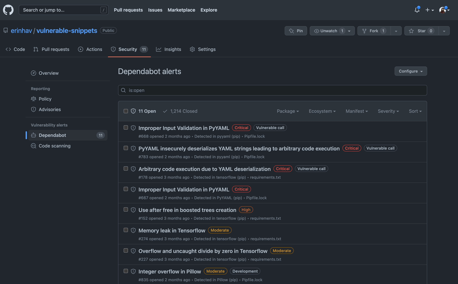Expand the Package filter dropdown
458x284 pixels.
pyautogui.click(x=288, y=111)
